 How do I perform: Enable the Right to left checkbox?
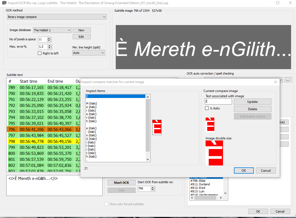[x=39, y=53]
